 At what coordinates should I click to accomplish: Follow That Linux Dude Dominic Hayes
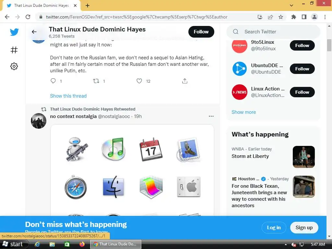(201, 32)
